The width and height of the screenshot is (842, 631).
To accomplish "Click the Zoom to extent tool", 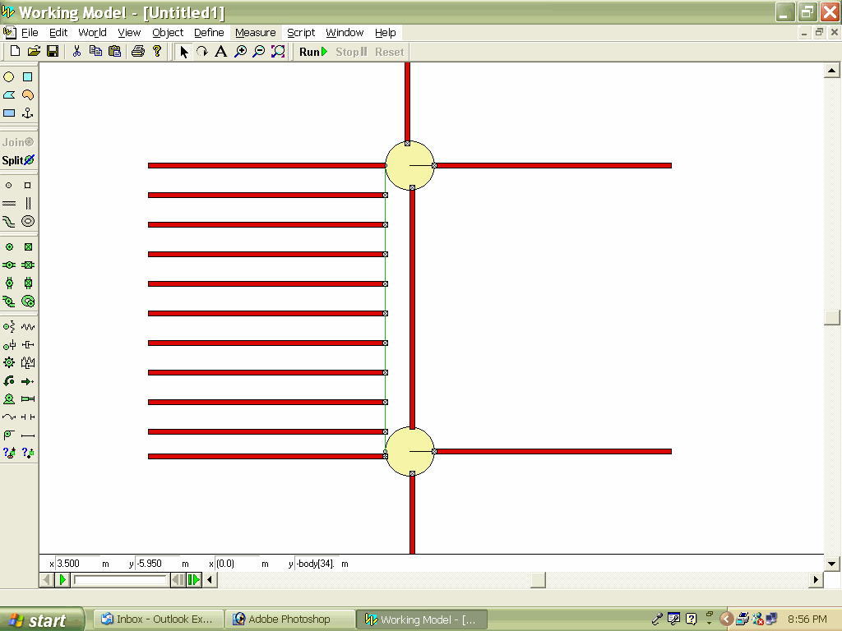I will (x=278, y=52).
